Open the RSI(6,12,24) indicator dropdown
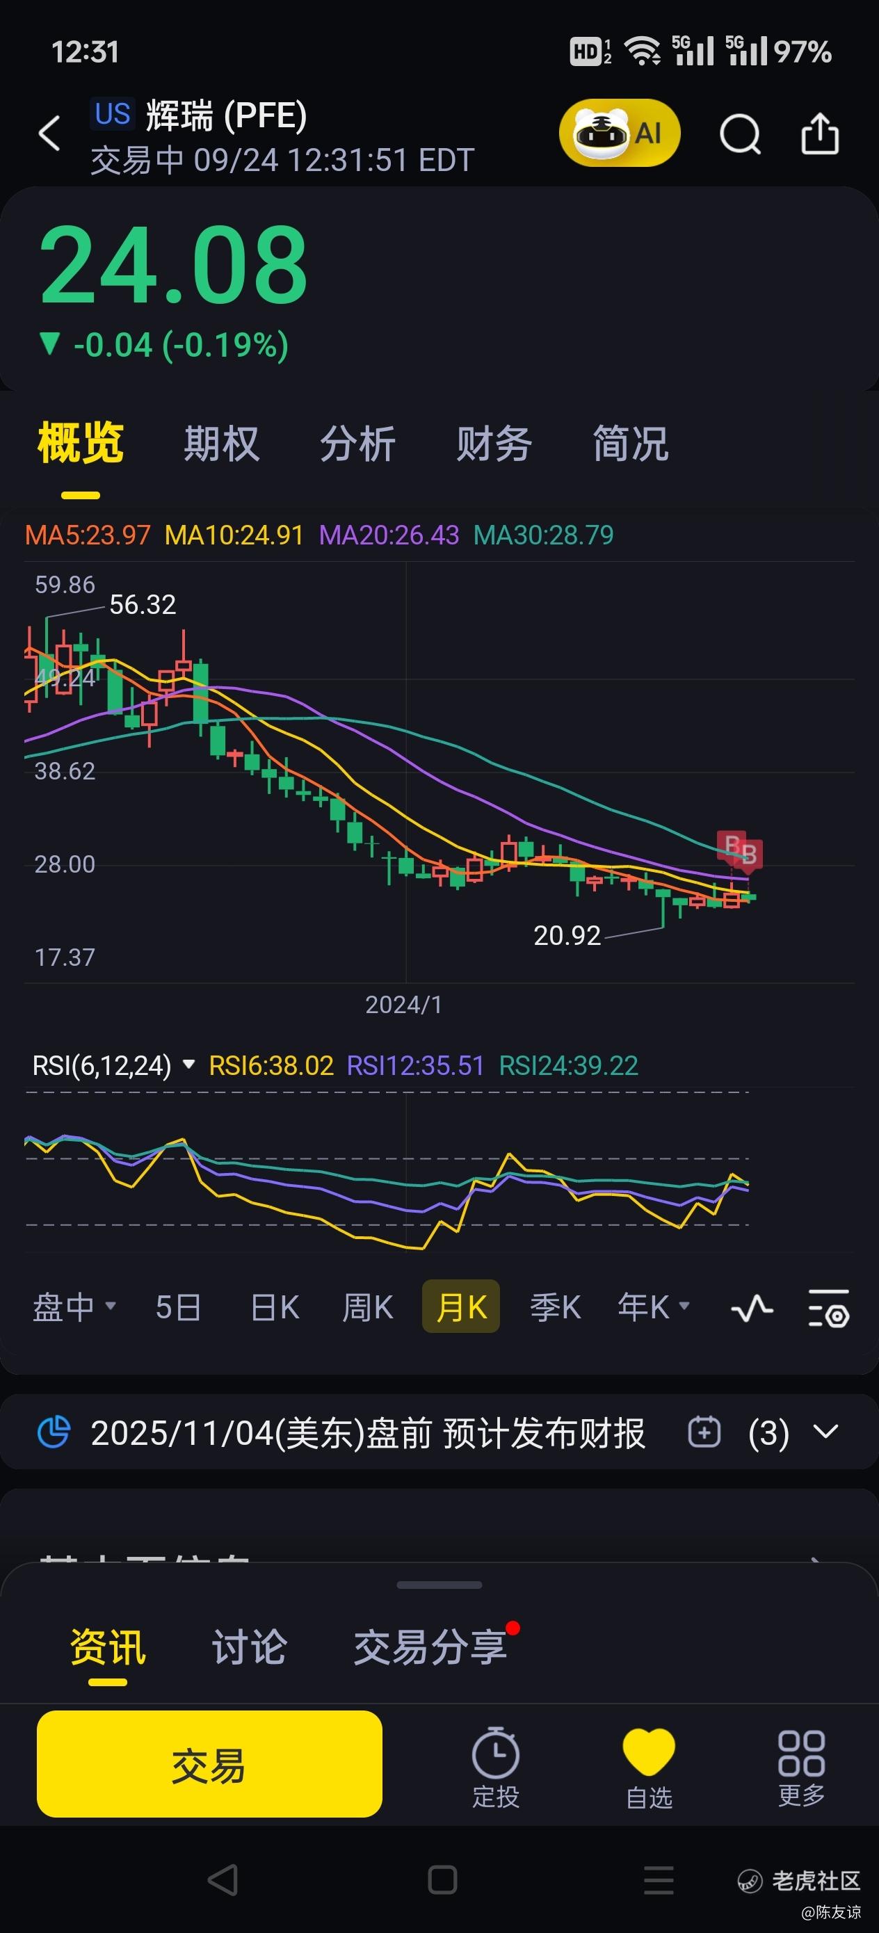 coord(113,1065)
